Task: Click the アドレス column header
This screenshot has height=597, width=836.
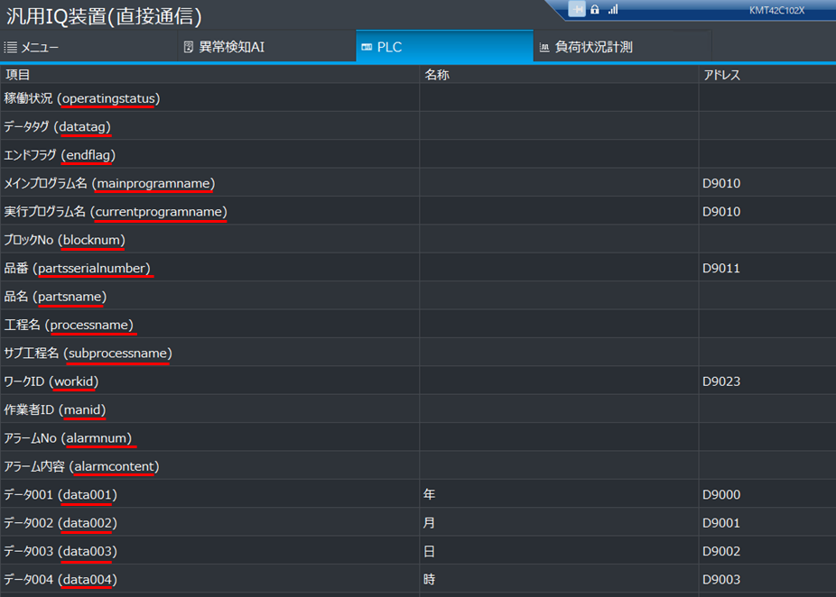Action: [721, 75]
